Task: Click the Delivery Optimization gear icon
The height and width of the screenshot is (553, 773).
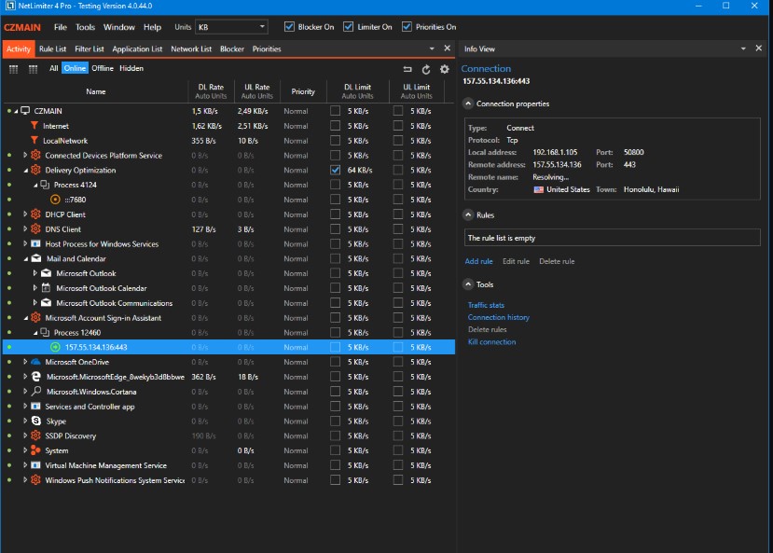Action: pyautogui.click(x=35, y=170)
